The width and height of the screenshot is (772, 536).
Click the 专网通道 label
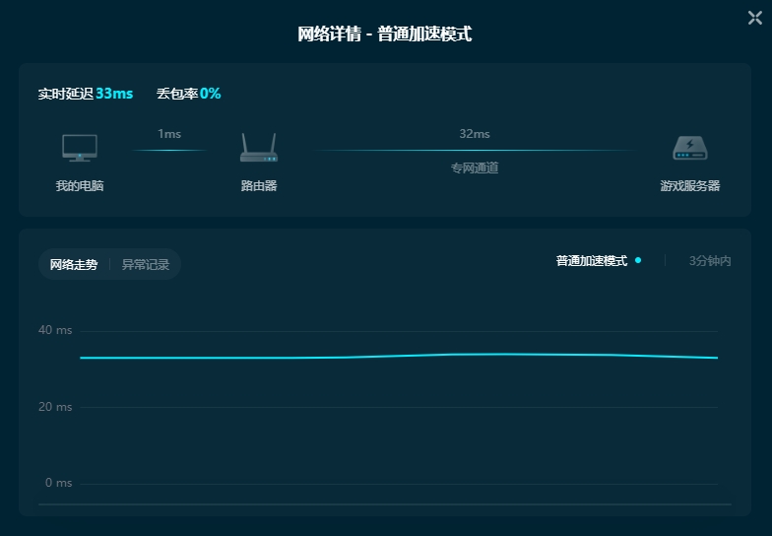(475, 168)
